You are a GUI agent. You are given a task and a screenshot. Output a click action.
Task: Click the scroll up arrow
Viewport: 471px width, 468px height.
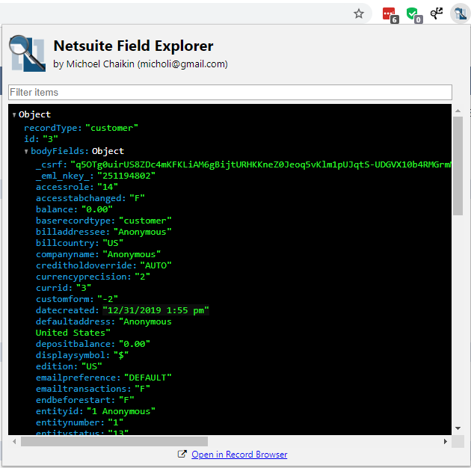[458, 111]
